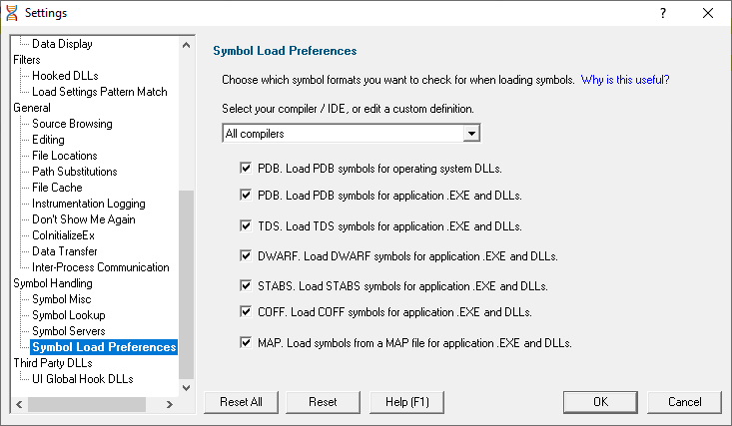Select Symbol Handling tree category
Image resolution: width=732 pixels, height=426 pixels.
pyautogui.click(x=53, y=283)
